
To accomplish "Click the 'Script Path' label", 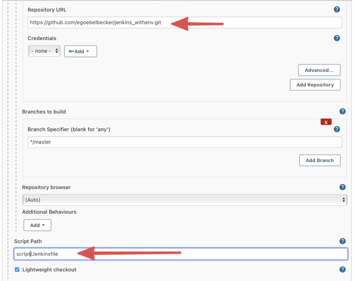I will point(28,241).
